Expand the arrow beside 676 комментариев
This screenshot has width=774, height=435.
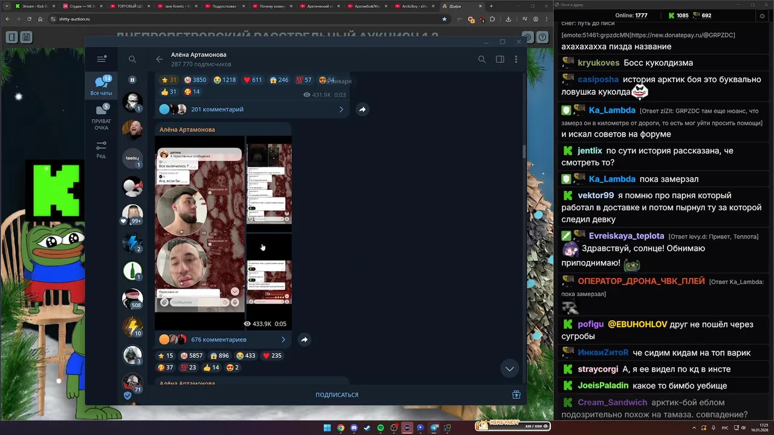point(283,340)
